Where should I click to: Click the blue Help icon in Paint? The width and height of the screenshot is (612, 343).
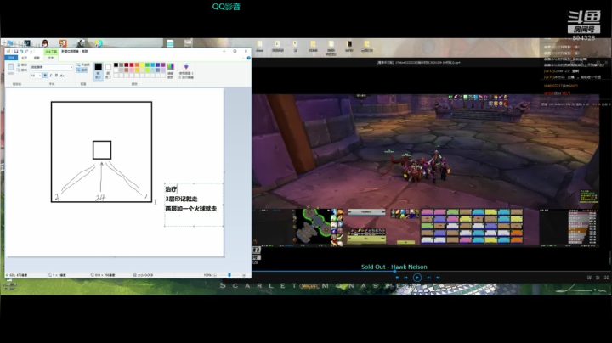pos(248,58)
